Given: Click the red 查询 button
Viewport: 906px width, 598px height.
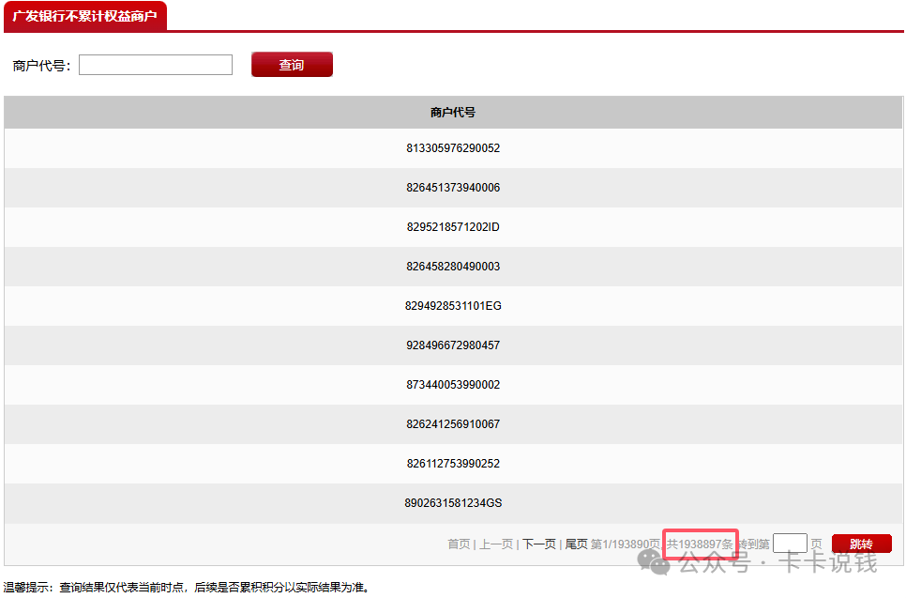Looking at the screenshot, I should pos(292,64).
